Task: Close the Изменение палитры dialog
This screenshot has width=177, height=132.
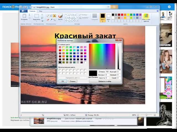Action: [119, 40]
